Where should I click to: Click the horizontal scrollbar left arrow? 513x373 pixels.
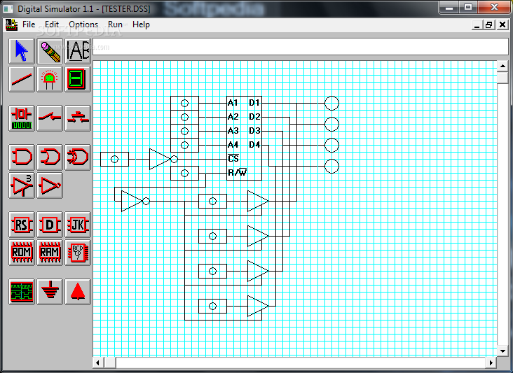(98, 363)
